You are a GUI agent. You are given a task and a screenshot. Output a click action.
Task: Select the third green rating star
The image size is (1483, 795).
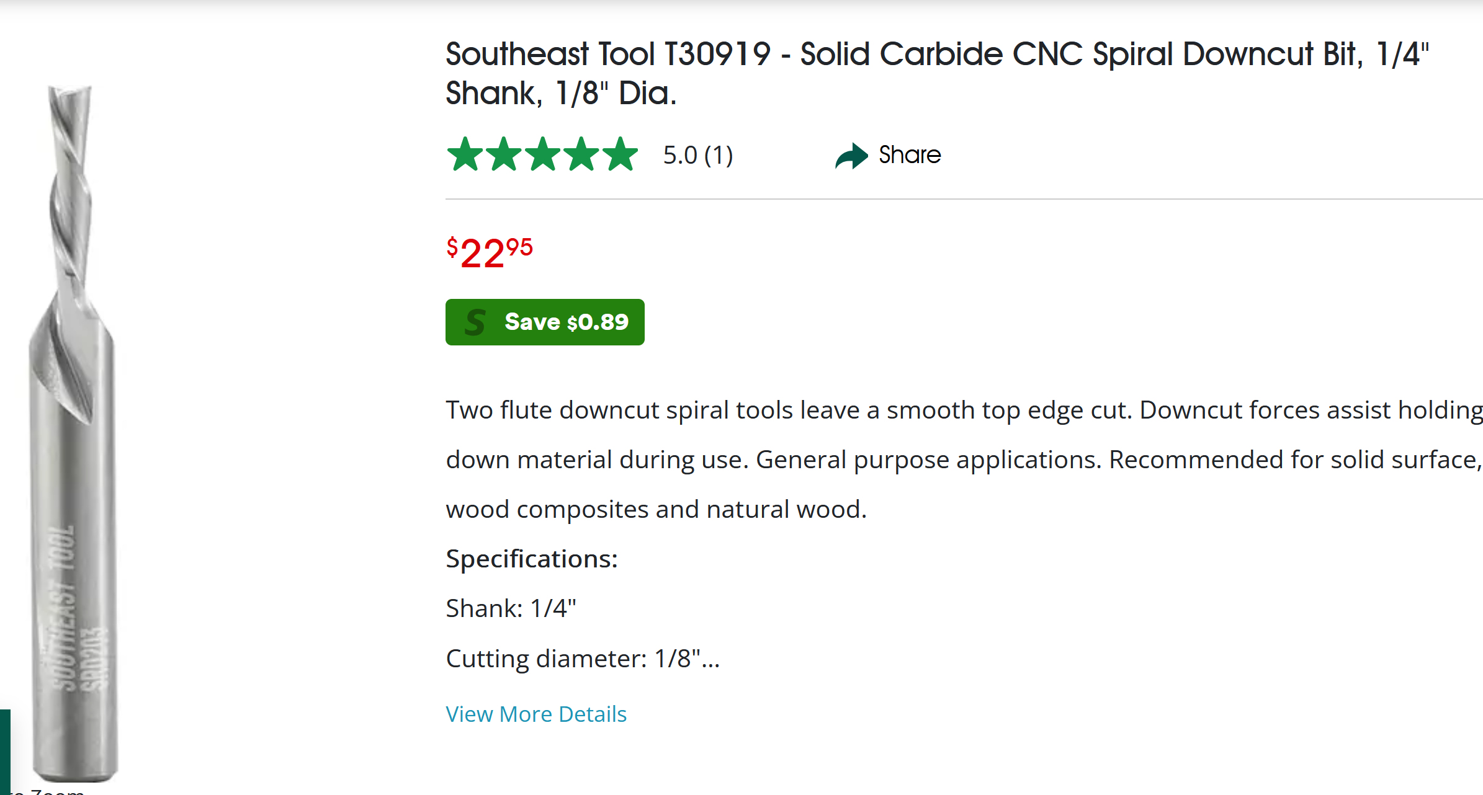(543, 154)
